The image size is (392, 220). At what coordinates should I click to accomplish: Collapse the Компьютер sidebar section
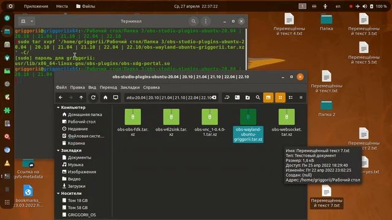(x=58, y=108)
